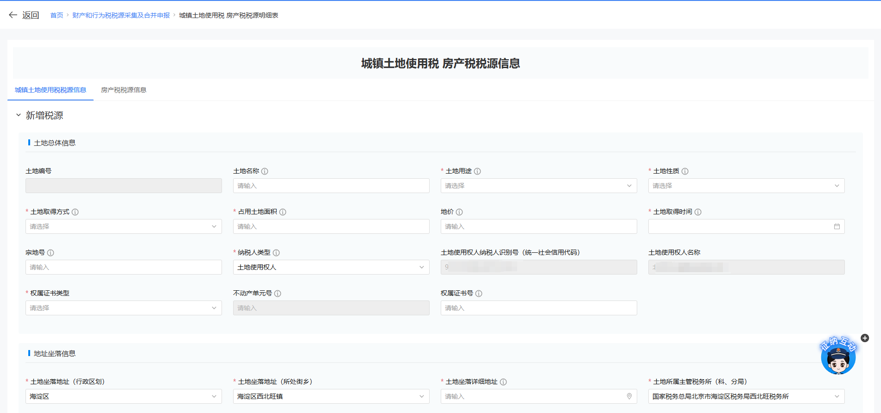Open 土地坐落地址(行政区划) dropdown showing 海淀区
This screenshot has width=881, height=413.
pyautogui.click(x=123, y=396)
